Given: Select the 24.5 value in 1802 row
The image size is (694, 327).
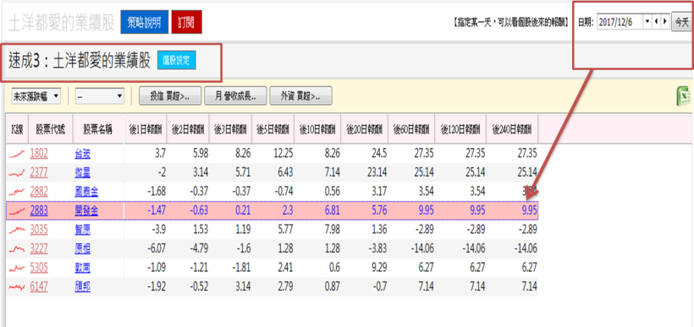Looking at the screenshot, I should point(378,154).
